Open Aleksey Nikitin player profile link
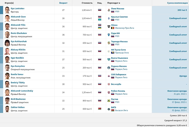189x127 pixels. pos(18,50)
